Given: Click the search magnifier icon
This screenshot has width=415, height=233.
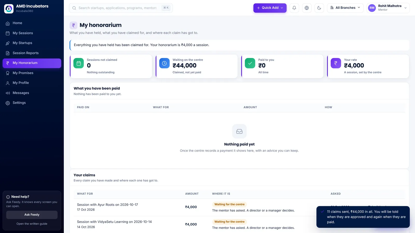Looking at the screenshot, I should tap(74, 8).
